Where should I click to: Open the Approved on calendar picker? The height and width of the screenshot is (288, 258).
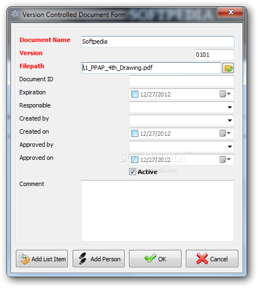[x=225, y=159]
